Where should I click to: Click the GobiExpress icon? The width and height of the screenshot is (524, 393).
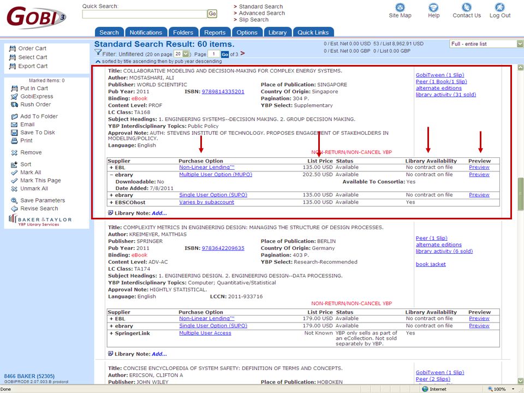pyautogui.click(x=14, y=97)
